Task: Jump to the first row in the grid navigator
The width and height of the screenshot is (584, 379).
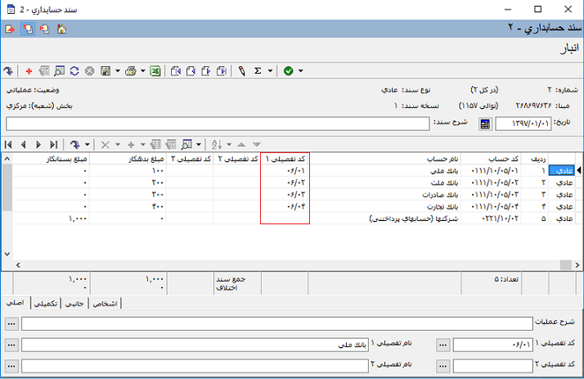Action: point(8,144)
